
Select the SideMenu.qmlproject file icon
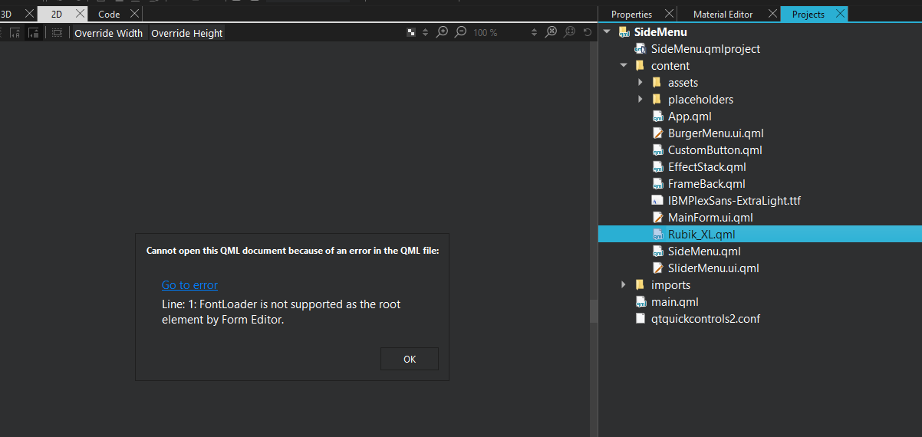pyautogui.click(x=640, y=49)
